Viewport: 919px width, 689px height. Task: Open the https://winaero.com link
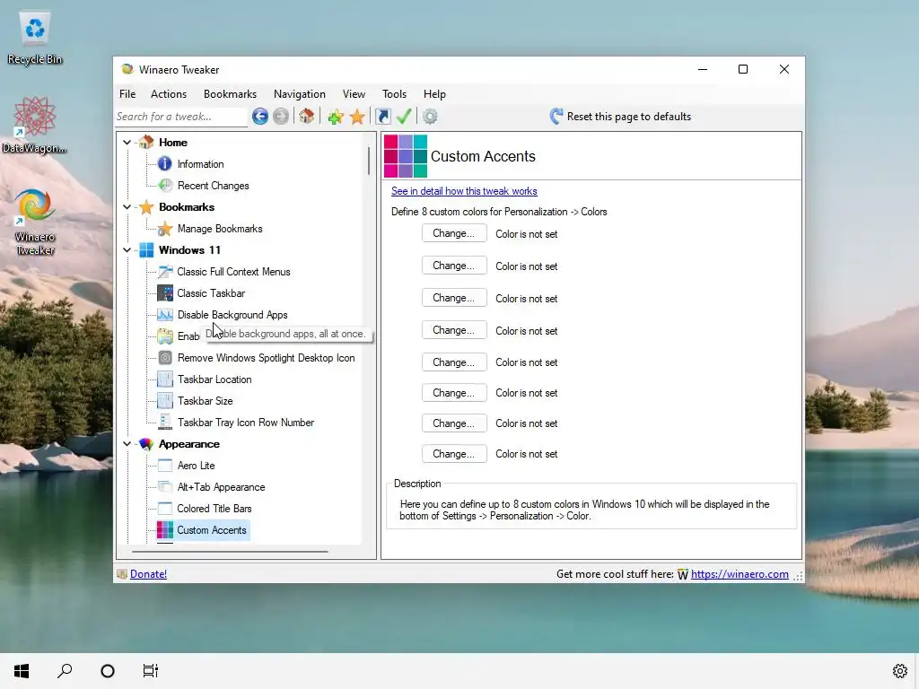[740, 574]
